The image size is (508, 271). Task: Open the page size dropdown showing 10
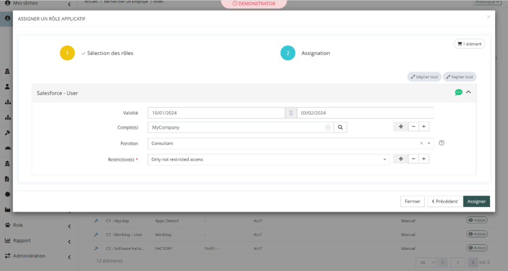(x=427, y=262)
